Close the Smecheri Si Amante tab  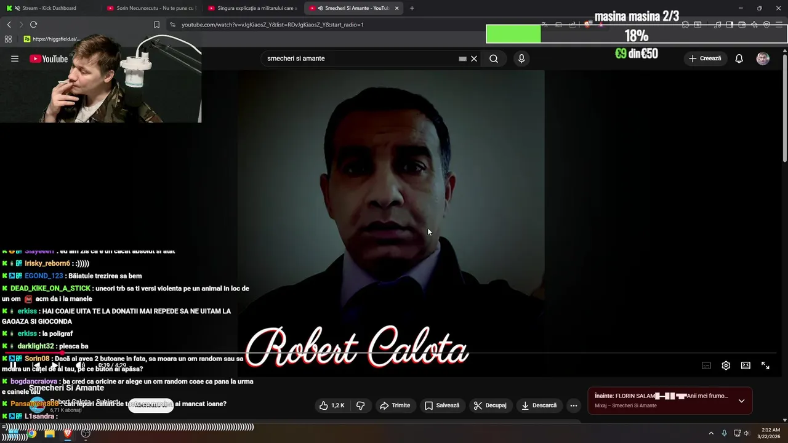pos(397,8)
